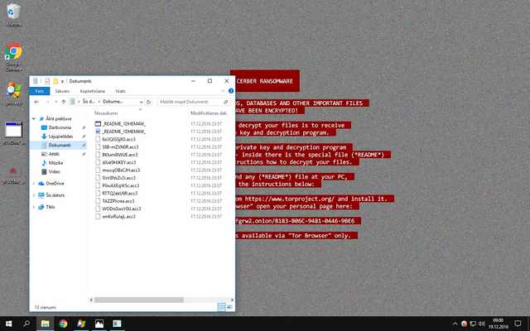Click the search magnifier in Explorer
530x331 pixels.
(226, 102)
